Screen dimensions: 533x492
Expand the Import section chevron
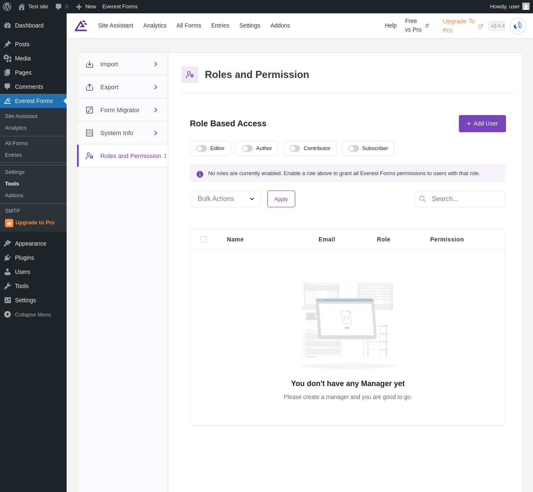[156, 64]
